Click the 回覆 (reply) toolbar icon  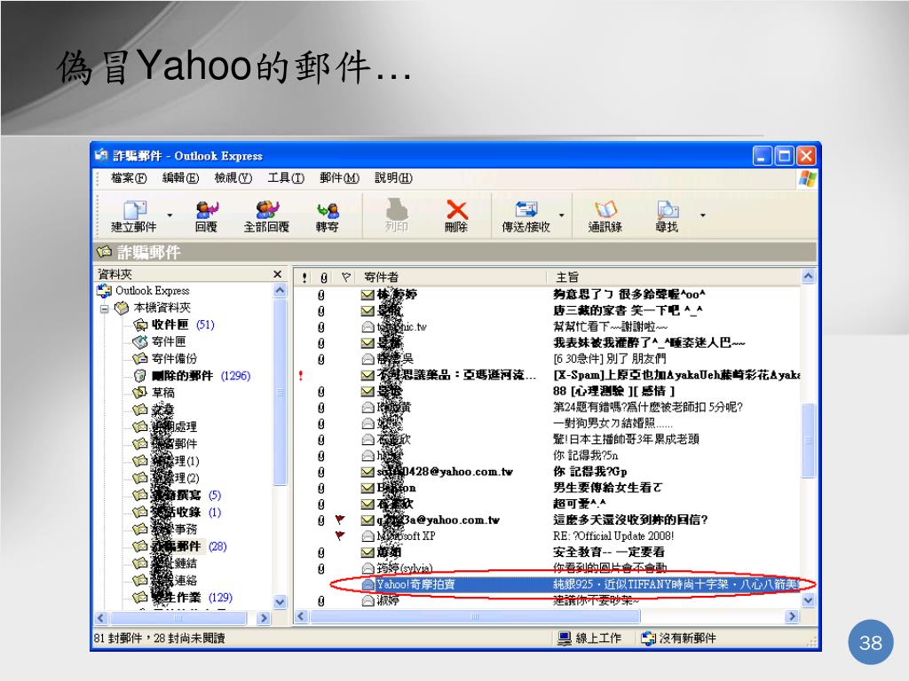[x=206, y=215]
